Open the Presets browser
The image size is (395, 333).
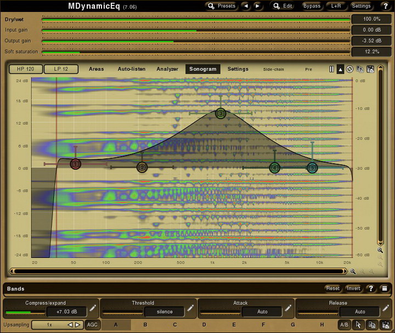(x=222, y=6)
